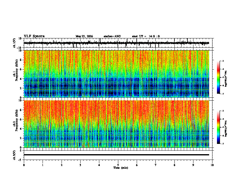This screenshot has width=239, height=185.
Task: Click the start UT 14:0:0 label
Action: [x=146, y=36]
